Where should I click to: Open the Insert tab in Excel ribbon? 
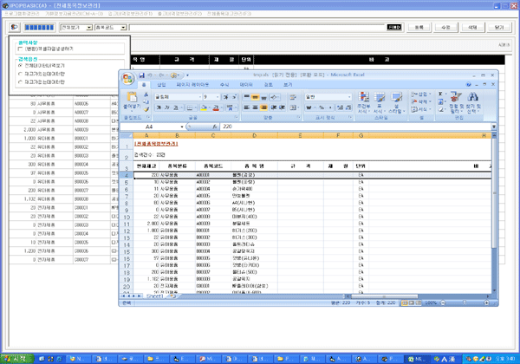point(161,85)
